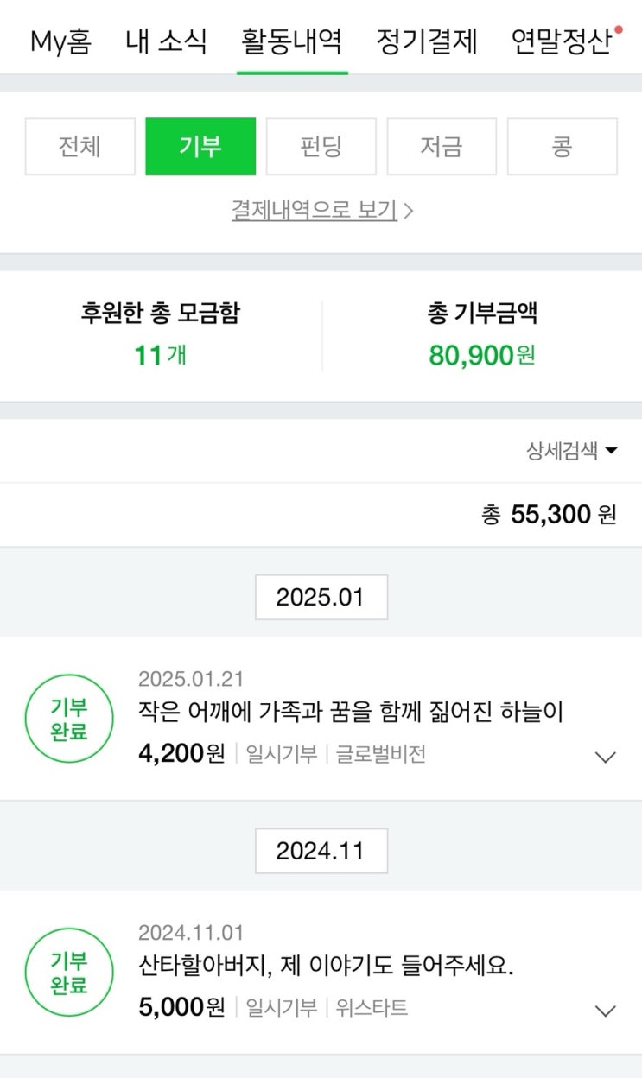Open the My홈 tab

(60, 41)
